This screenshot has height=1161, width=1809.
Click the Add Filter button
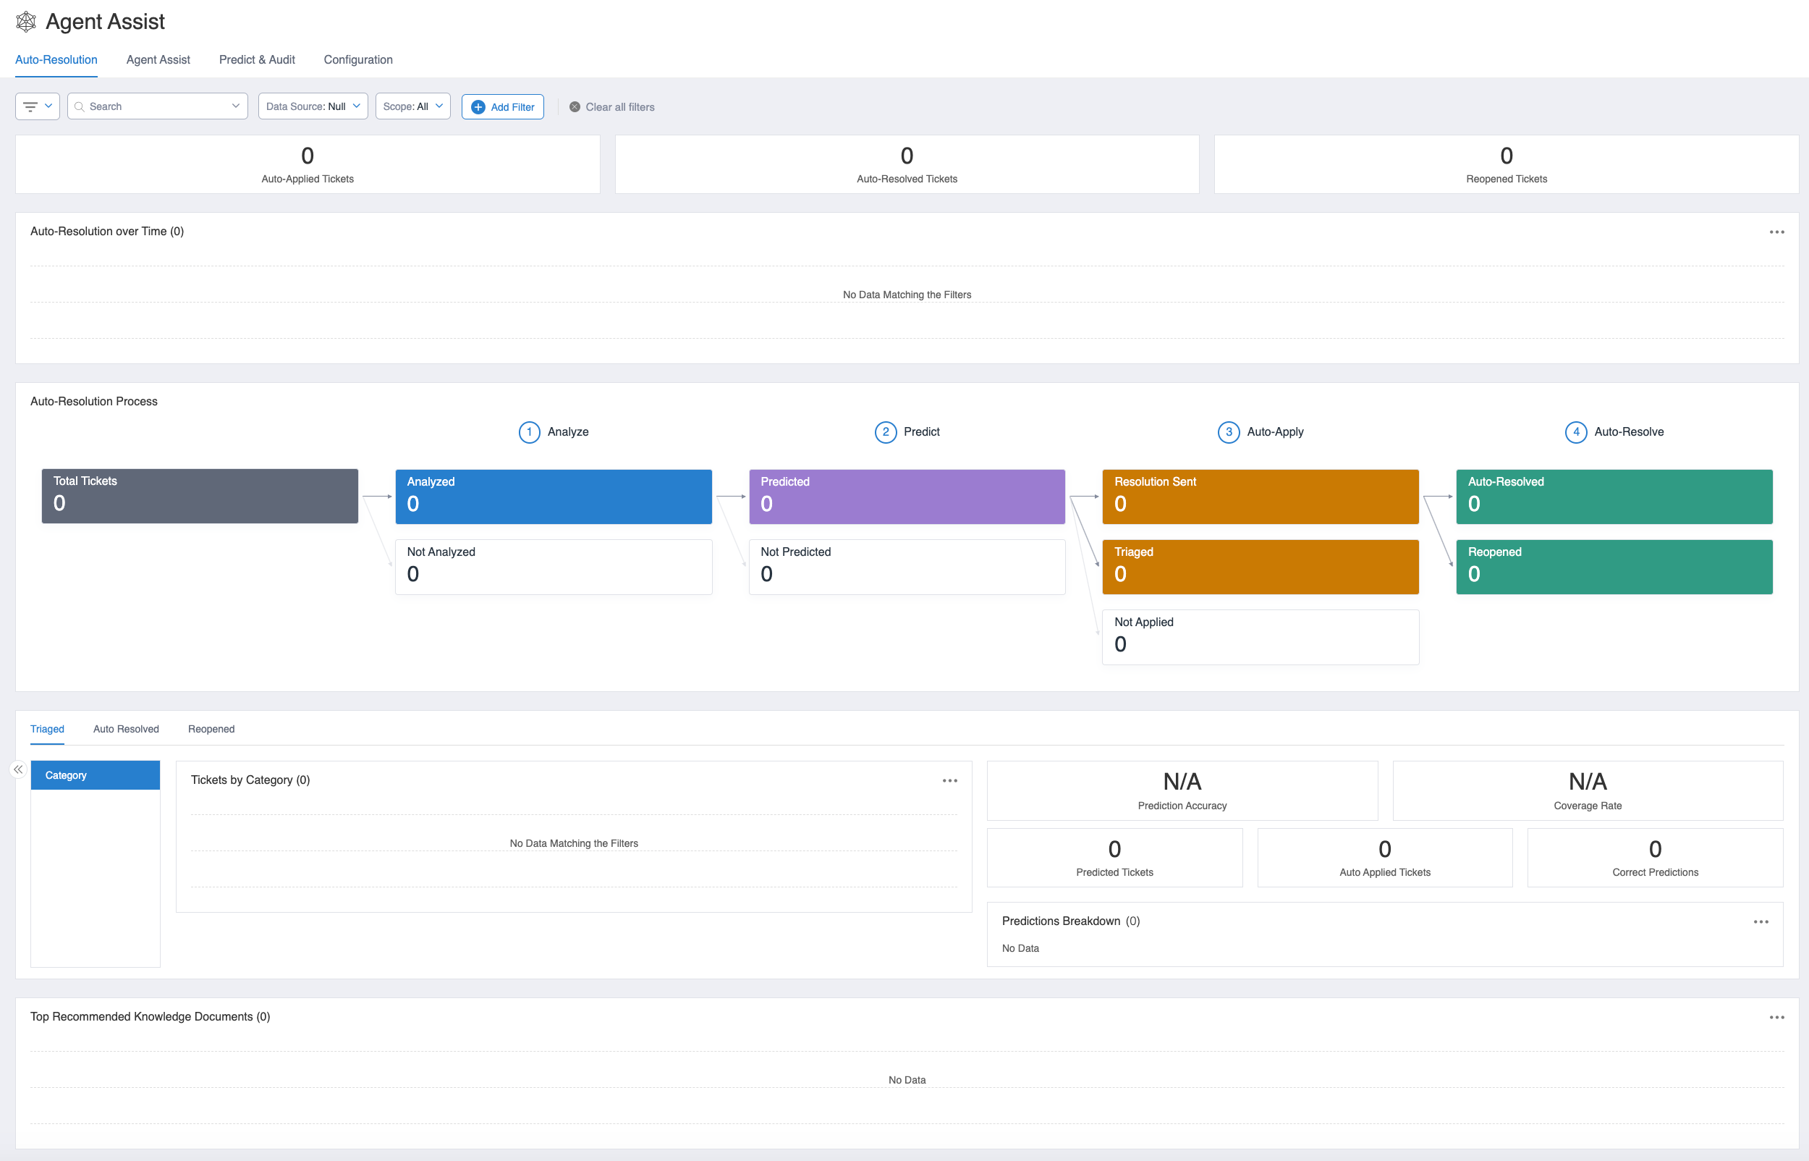pyautogui.click(x=503, y=107)
